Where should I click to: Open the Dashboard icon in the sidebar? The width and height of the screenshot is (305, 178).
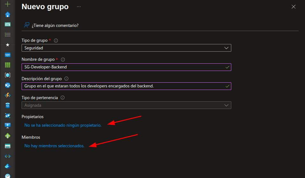pos(8,24)
